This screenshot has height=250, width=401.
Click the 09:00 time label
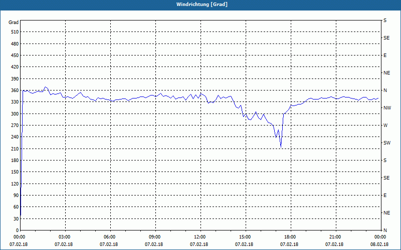click(155, 237)
